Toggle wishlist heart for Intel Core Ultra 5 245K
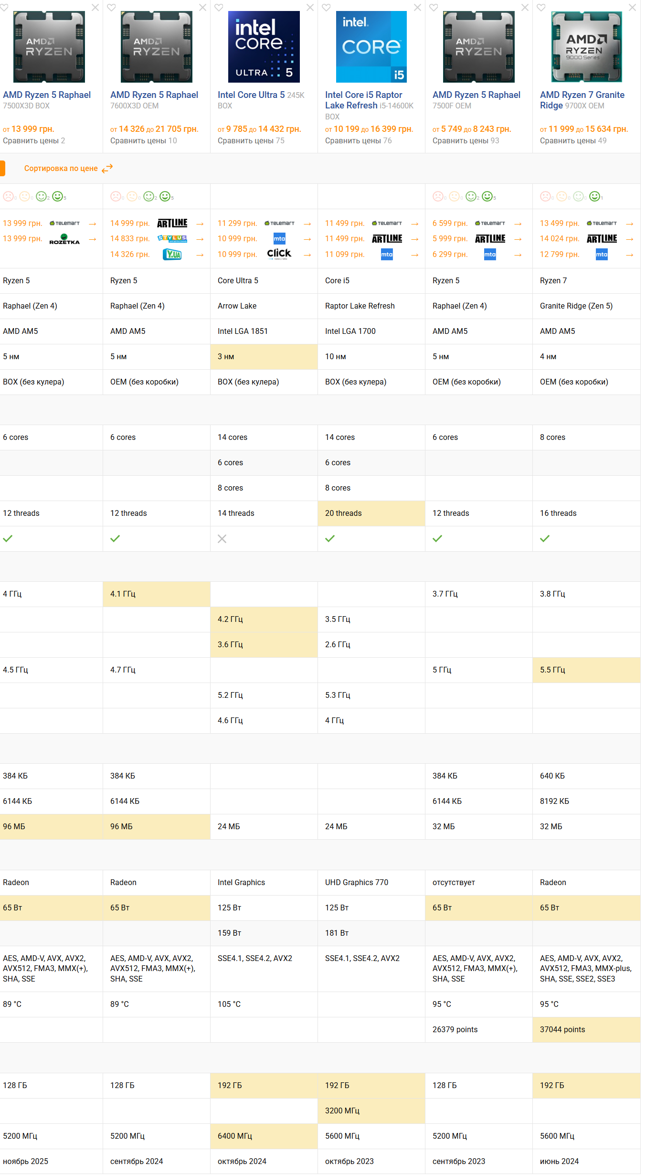This screenshot has width=646, height=1175. pyautogui.click(x=219, y=8)
